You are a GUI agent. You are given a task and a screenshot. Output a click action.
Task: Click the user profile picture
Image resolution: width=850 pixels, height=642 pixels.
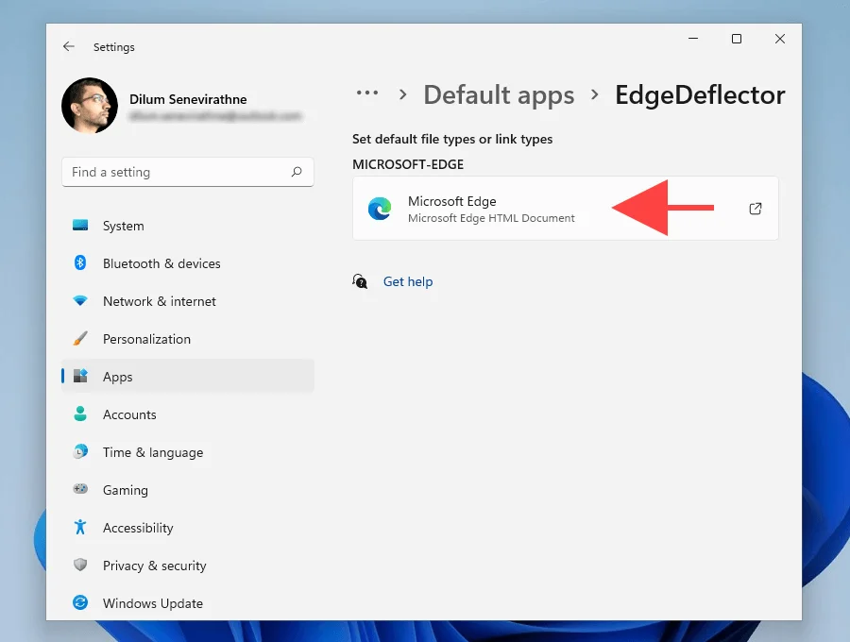point(90,105)
